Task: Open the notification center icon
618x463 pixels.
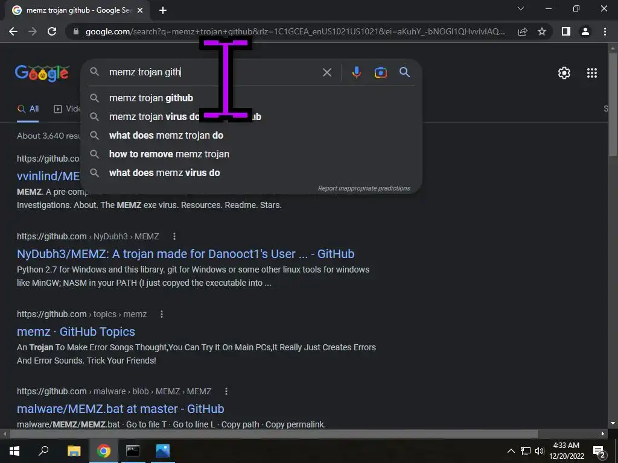Action: pyautogui.click(x=599, y=452)
